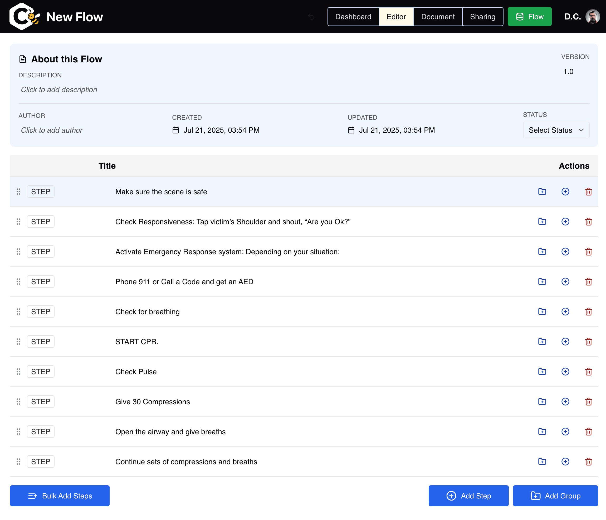Click the calendar icon beside Created date
The image size is (606, 520).
coord(175,130)
